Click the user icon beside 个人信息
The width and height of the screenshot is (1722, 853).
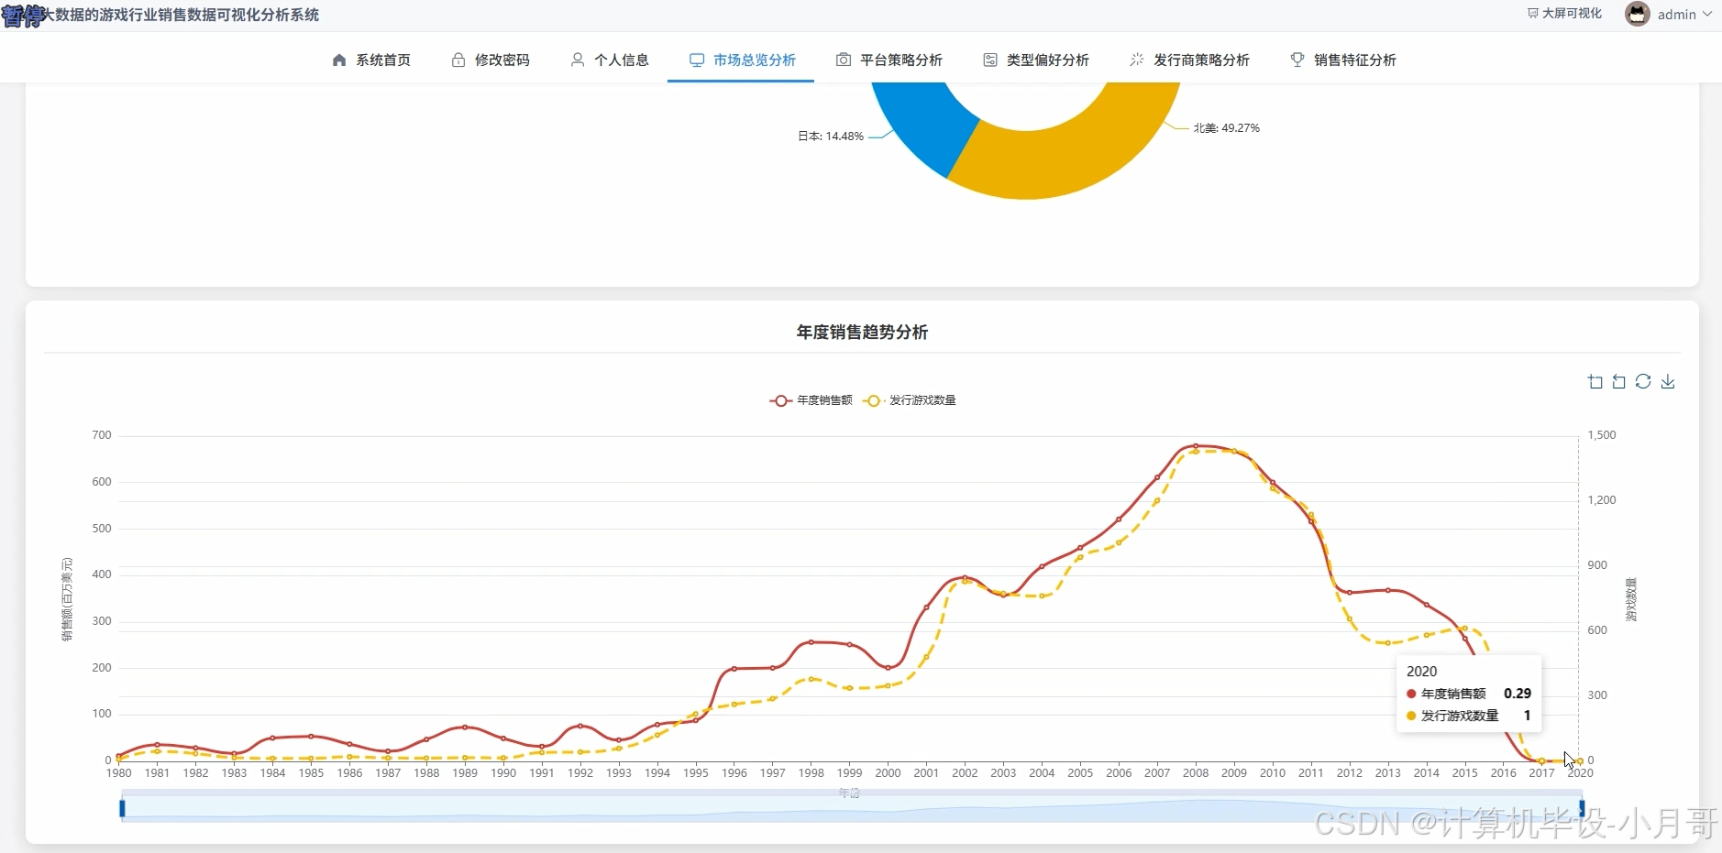578,60
